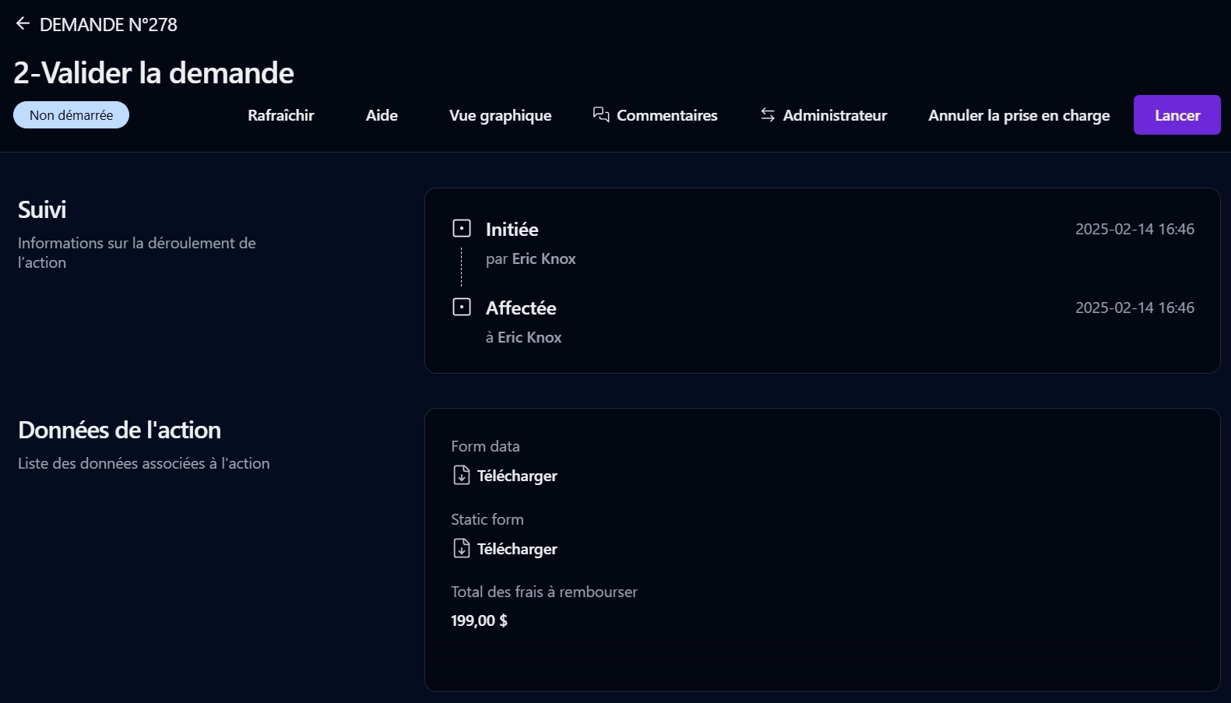The width and height of the screenshot is (1231, 703).
Task: Click Eric Knox under Affectée
Action: (529, 337)
